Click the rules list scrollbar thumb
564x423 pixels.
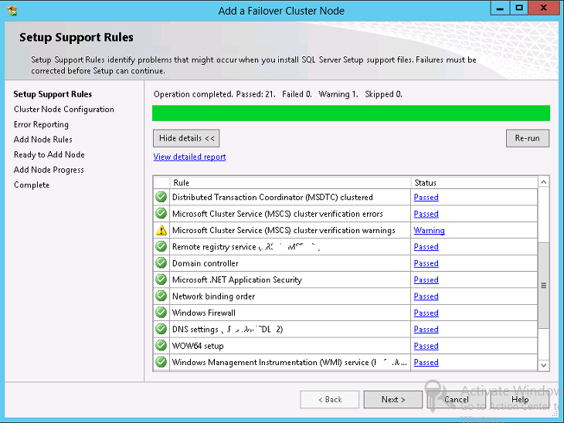pyautogui.click(x=543, y=286)
